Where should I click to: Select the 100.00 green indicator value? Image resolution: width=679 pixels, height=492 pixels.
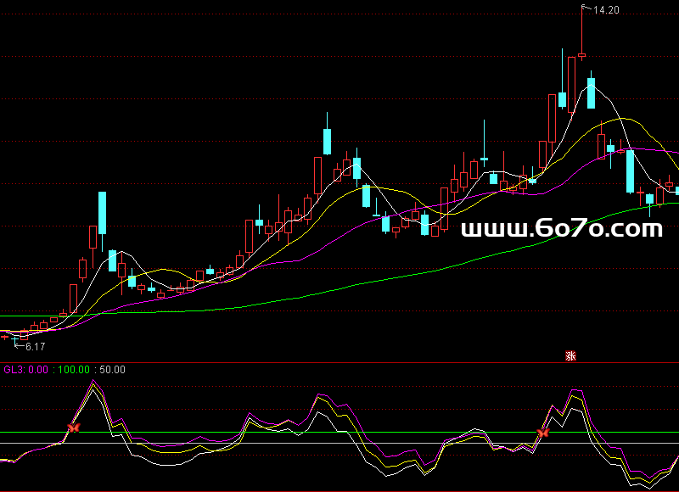coord(74,370)
